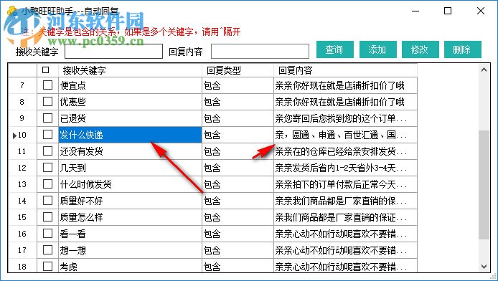Click 包含 type cell in row 12
This screenshot has height=281, width=498.
[238, 168]
